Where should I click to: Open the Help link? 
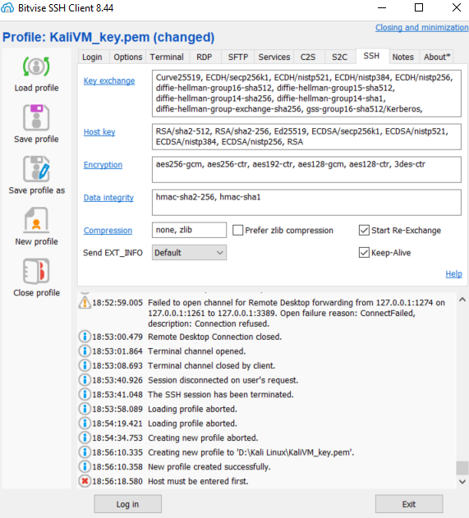pyautogui.click(x=453, y=274)
